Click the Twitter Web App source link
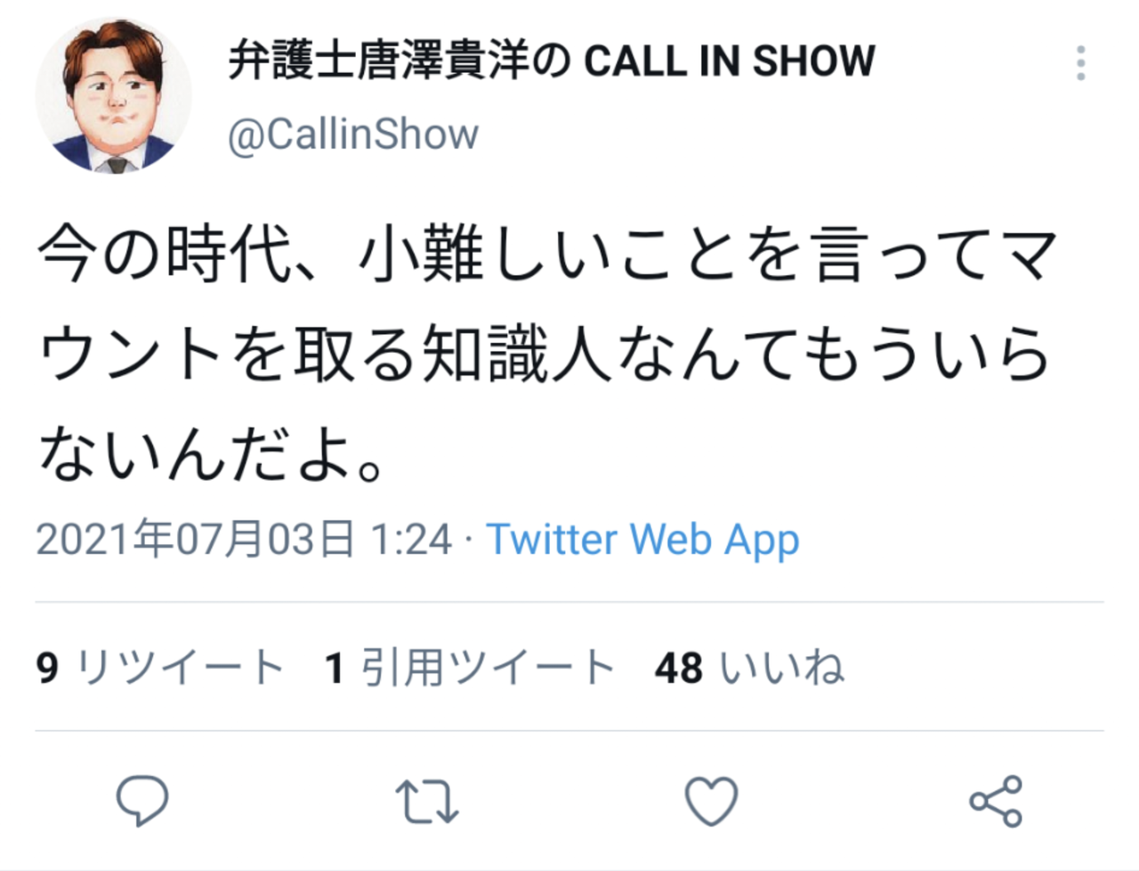Image resolution: width=1139 pixels, height=871 pixels. pyautogui.click(x=642, y=541)
